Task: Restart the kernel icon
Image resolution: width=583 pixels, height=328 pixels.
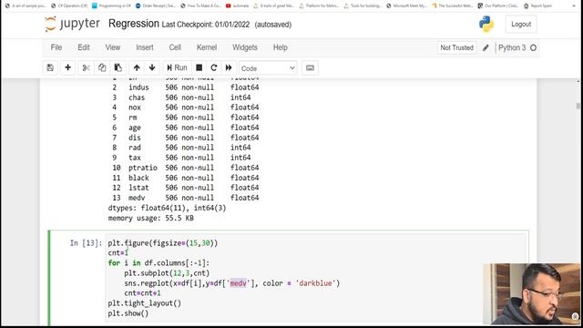Action: 213,68
